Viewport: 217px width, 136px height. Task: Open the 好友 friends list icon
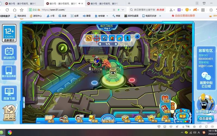coord(64,119)
